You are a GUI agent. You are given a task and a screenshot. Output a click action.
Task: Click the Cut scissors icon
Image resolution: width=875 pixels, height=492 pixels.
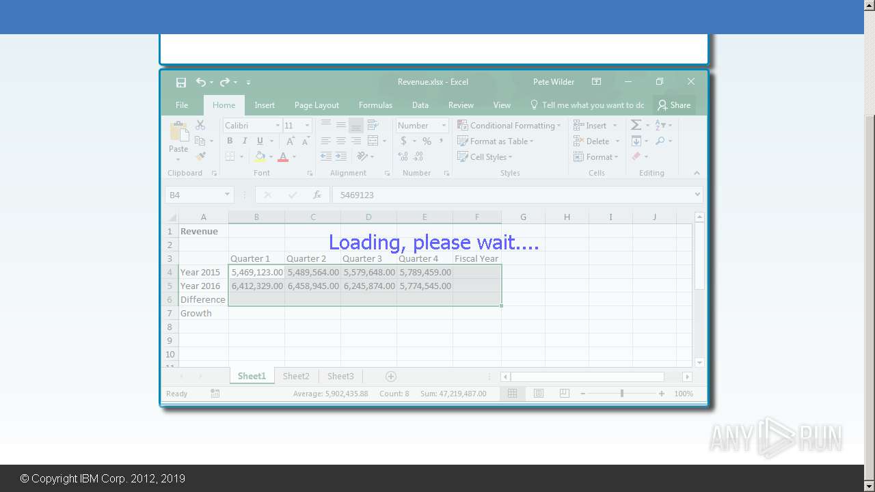(x=200, y=125)
